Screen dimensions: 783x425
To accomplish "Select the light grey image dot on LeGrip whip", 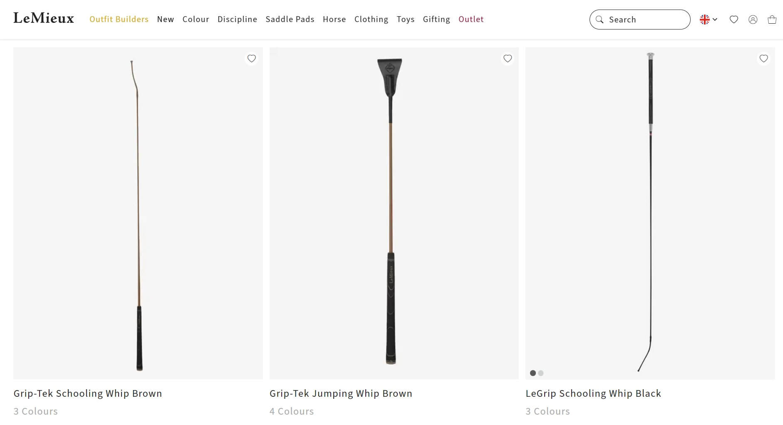I will tap(541, 373).
